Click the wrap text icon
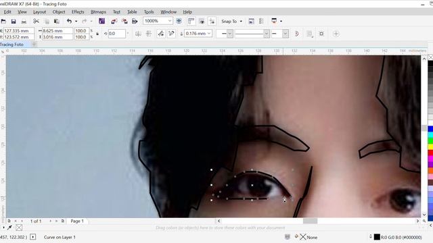The image size is (433, 243). (310, 34)
